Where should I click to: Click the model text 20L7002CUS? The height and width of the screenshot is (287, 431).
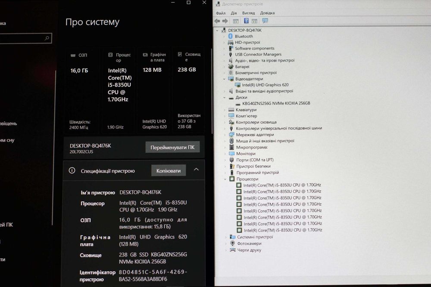click(81, 152)
